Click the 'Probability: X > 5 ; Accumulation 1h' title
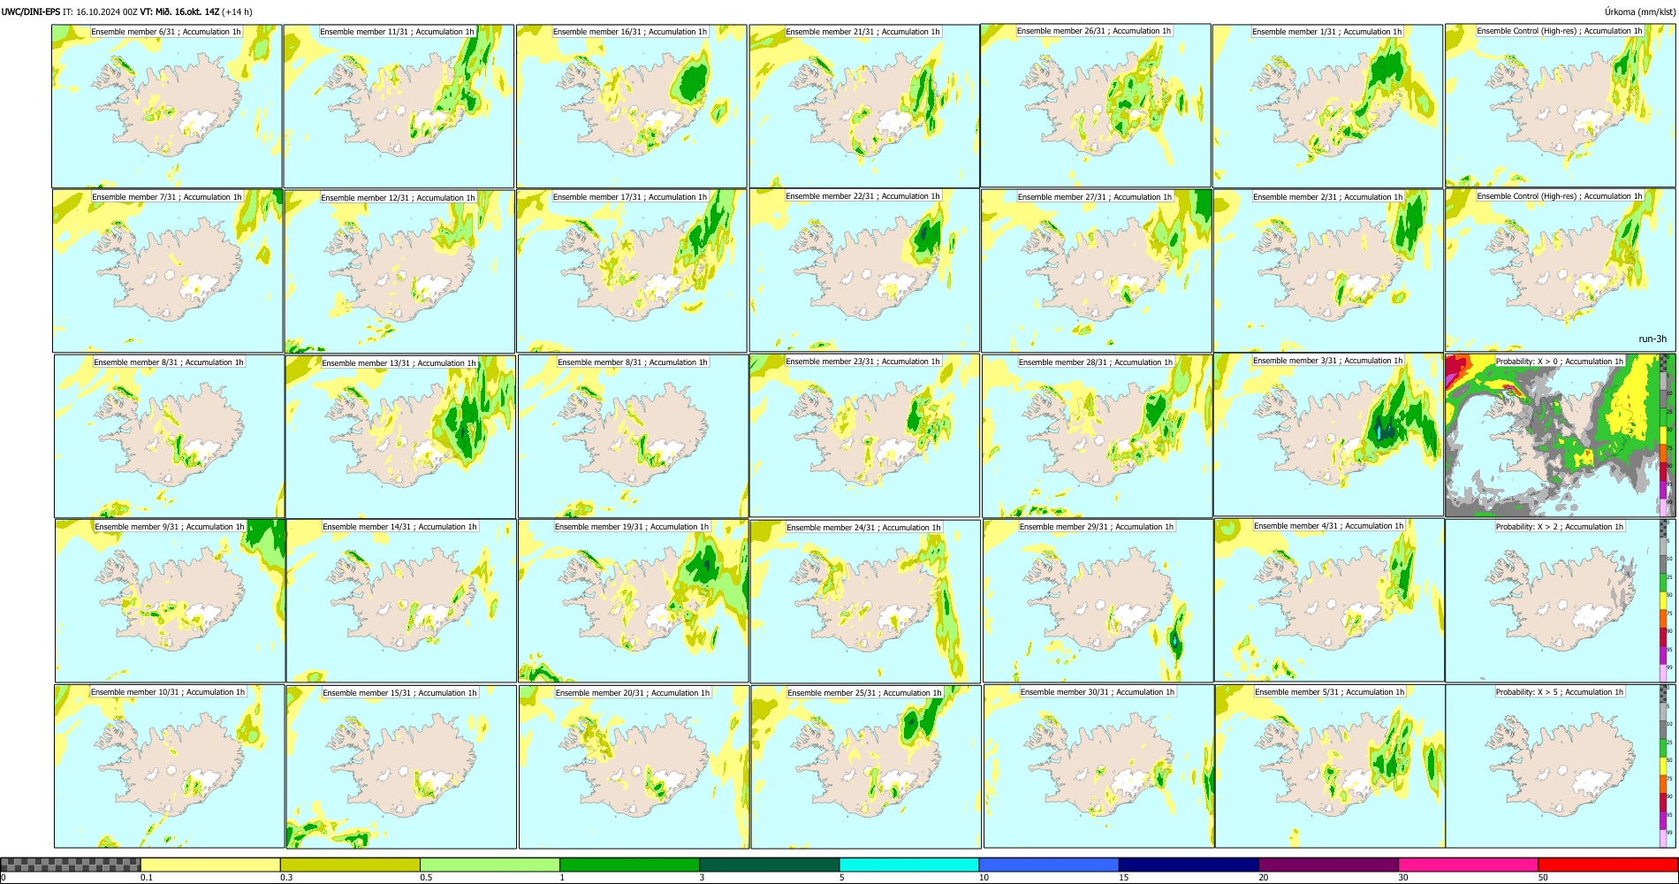1679x884 pixels. 1559,692
